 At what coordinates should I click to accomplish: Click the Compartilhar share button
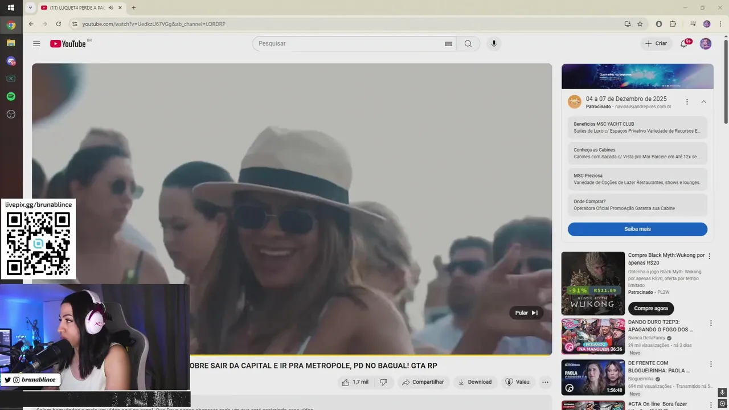coord(423,382)
